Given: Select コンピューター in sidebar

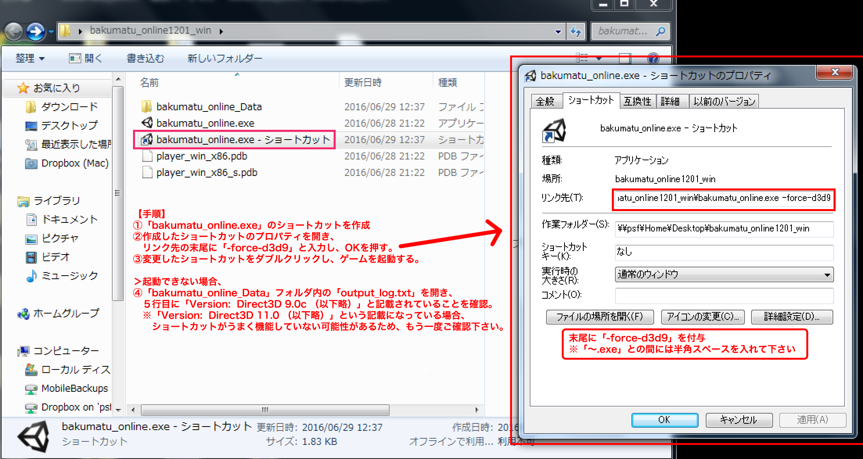Looking at the screenshot, I should [x=66, y=351].
